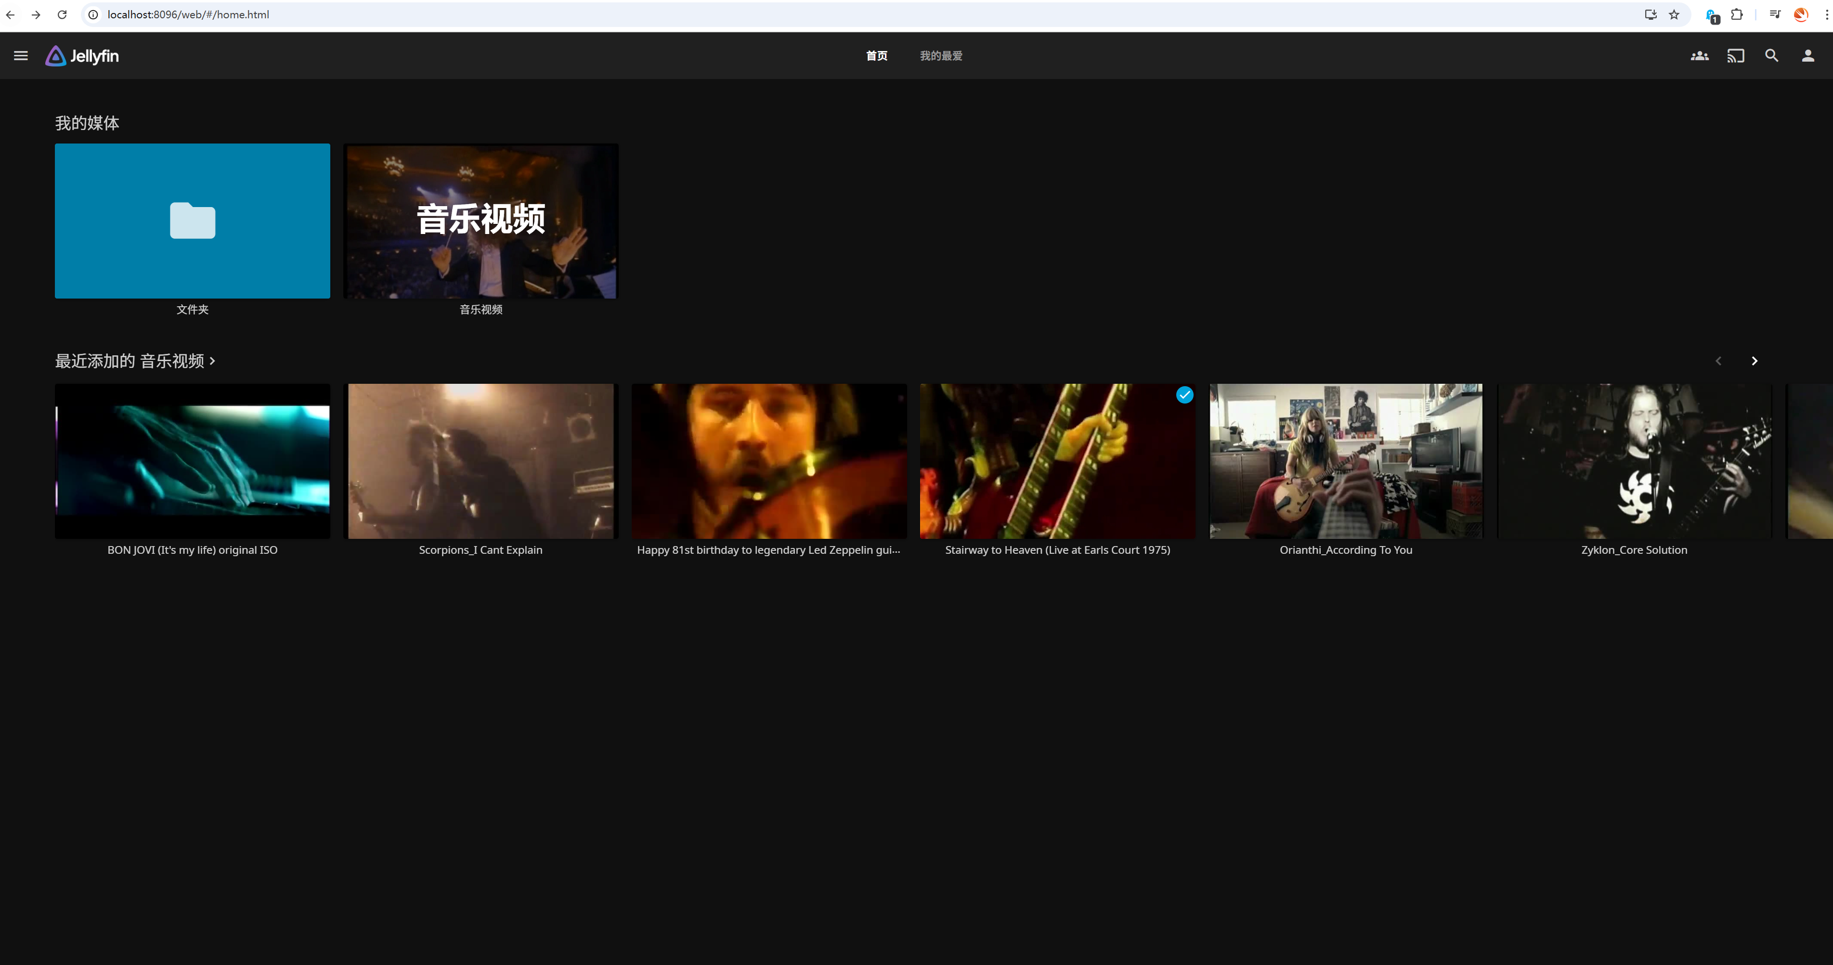Open the user profile icon
This screenshot has height=965, width=1833.
pos(1807,55)
